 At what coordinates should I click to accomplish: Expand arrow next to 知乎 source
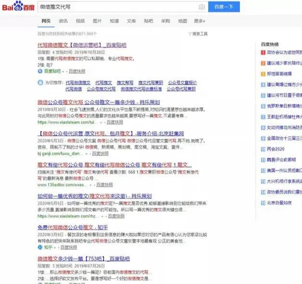(x=55, y=248)
